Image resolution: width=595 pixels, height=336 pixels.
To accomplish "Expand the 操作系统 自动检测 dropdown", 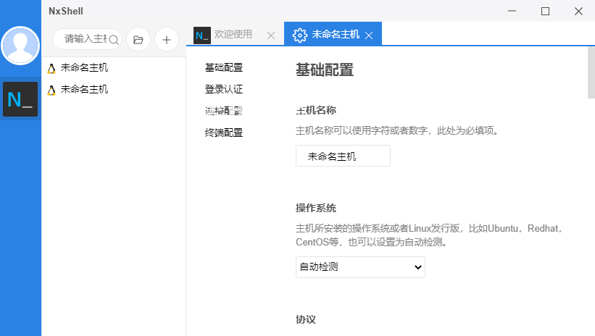I will tap(360, 267).
